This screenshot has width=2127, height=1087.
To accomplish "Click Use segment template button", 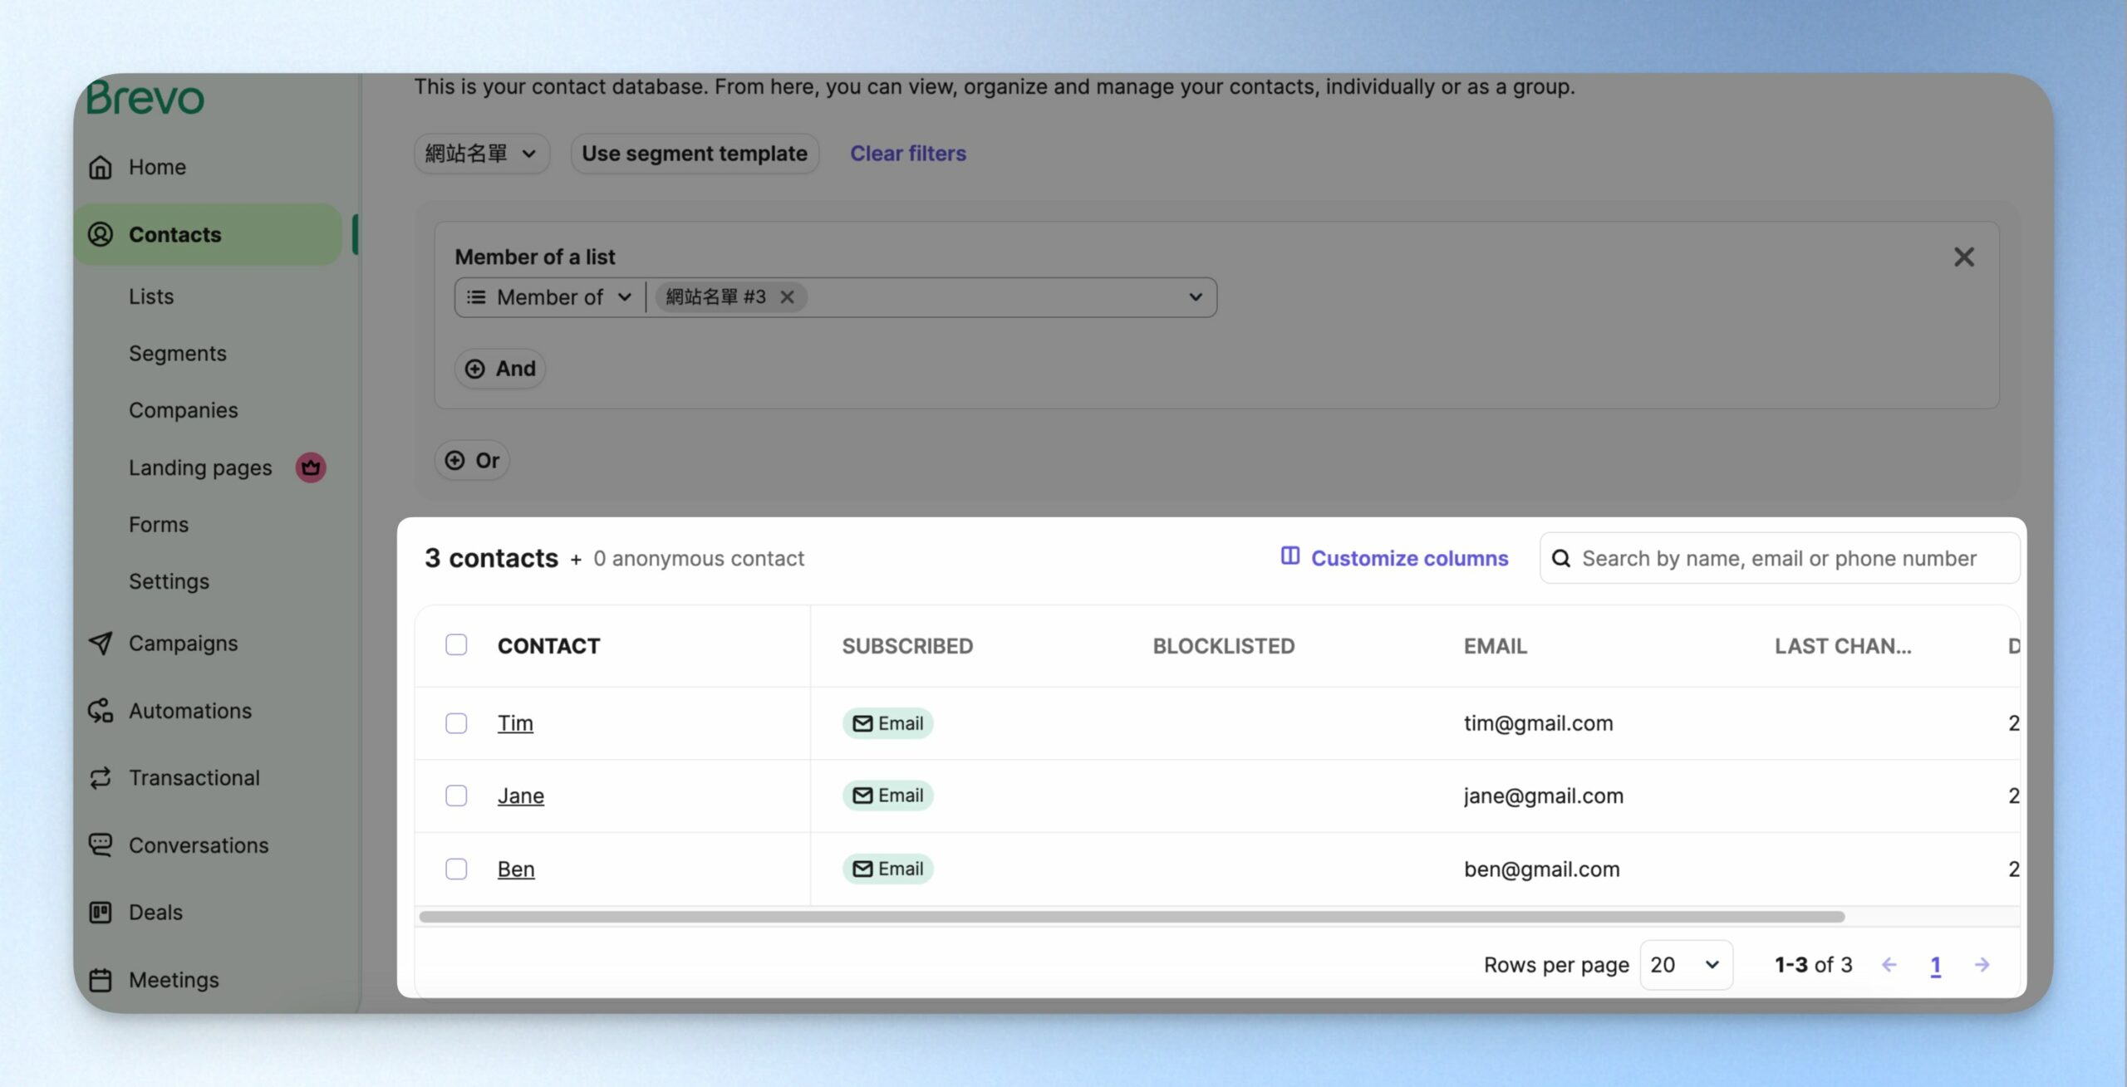I will coord(695,154).
